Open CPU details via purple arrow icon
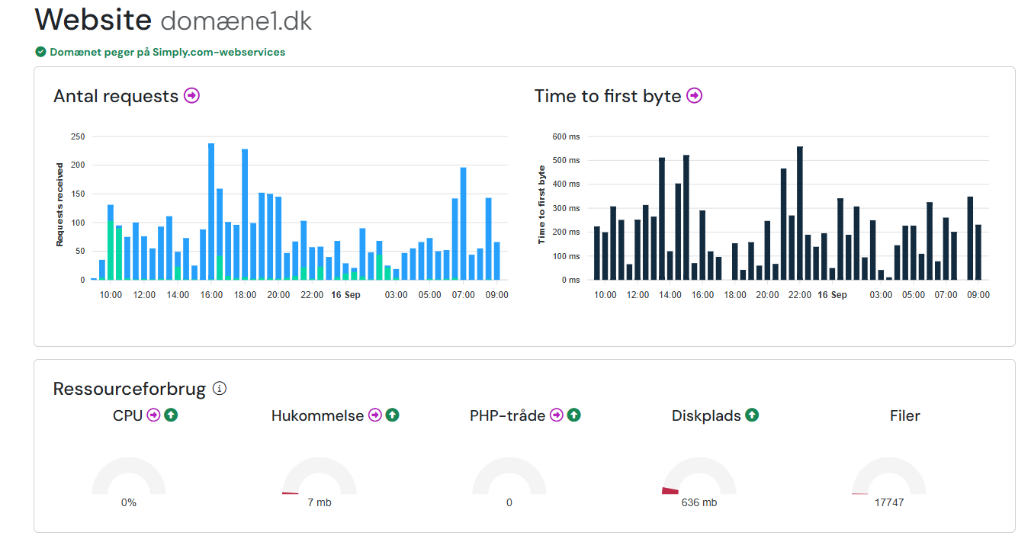The width and height of the screenshot is (1031, 542). pyautogui.click(x=154, y=415)
